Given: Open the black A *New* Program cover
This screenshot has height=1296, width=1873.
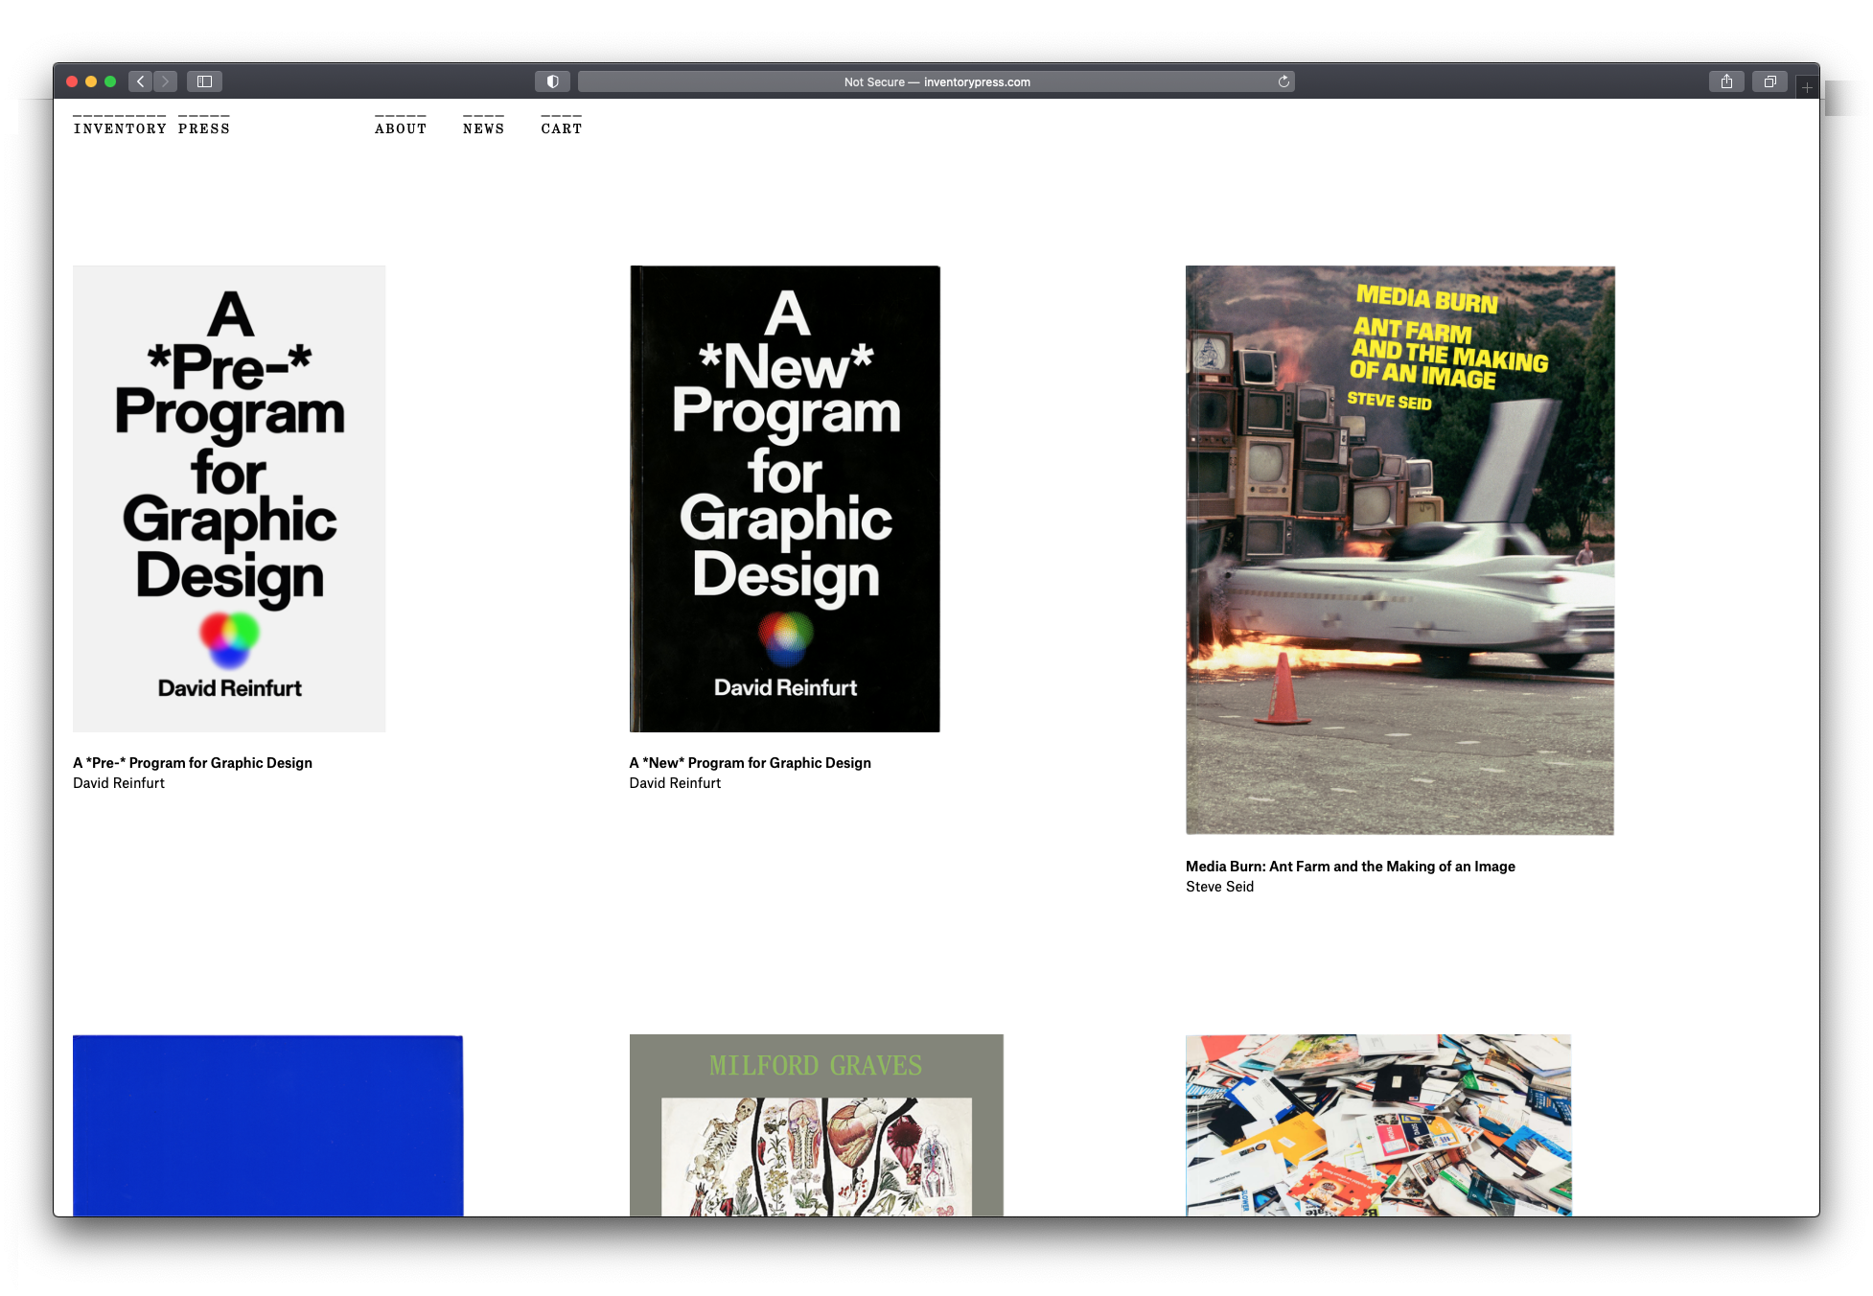Looking at the screenshot, I should pos(784,498).
